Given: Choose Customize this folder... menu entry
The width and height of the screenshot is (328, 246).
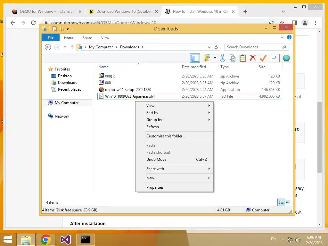Looking at the screenshot, I should pos(179,136).
